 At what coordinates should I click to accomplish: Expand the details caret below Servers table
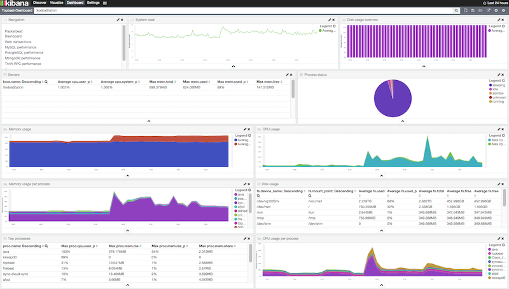tap(149, 120)
